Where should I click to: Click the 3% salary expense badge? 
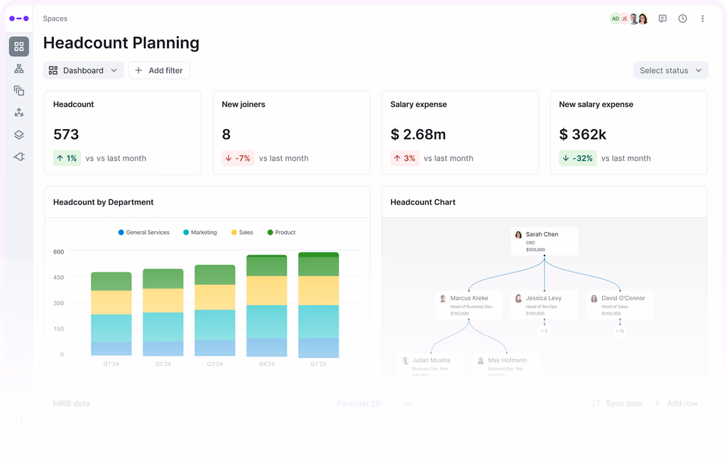[x=405, y=158]
